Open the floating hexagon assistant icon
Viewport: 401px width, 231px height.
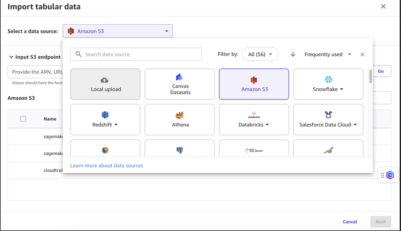390,175
